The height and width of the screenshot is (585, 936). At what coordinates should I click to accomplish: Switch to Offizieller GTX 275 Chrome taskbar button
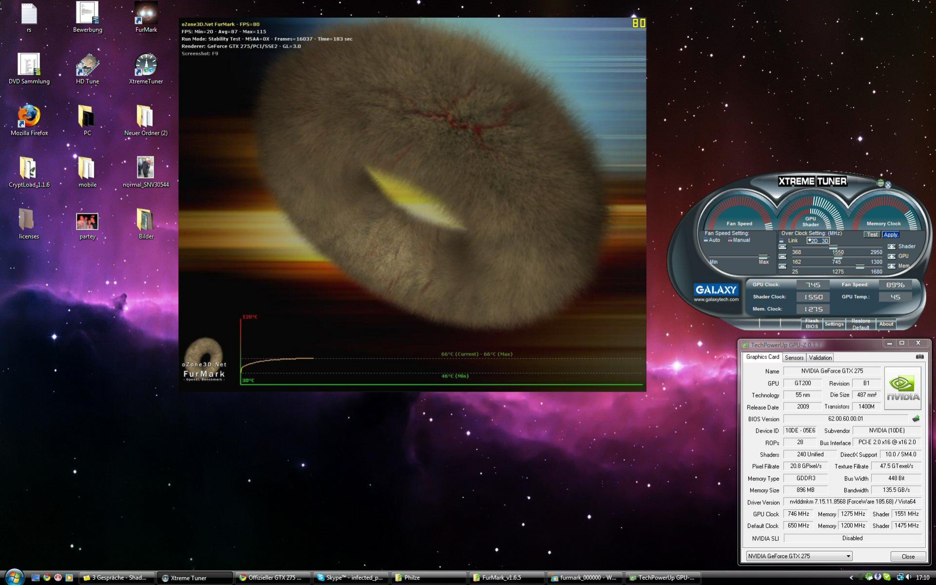coord(273,578)
